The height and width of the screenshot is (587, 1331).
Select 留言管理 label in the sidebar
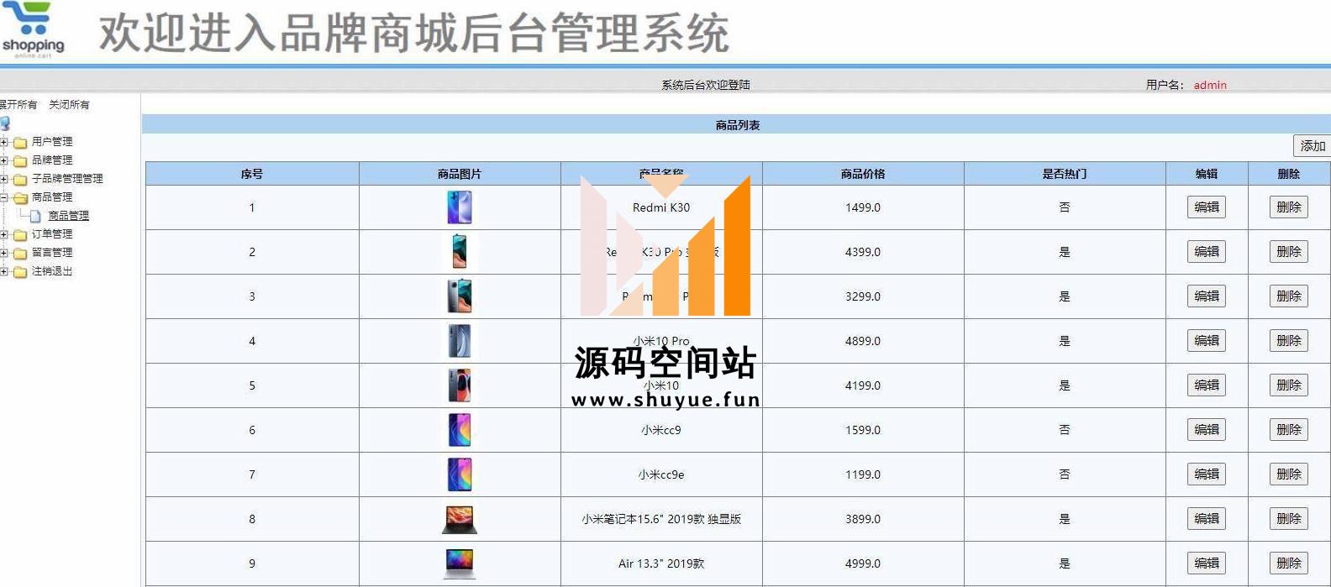click(52, 253)
